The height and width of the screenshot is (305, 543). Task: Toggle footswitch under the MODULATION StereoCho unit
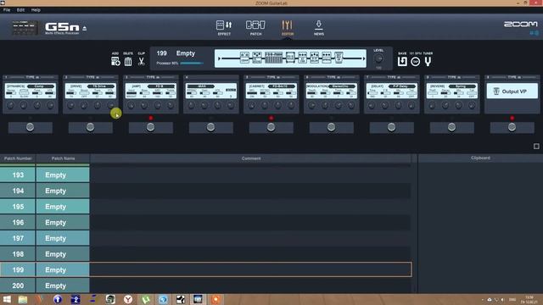tap(331, 127)
